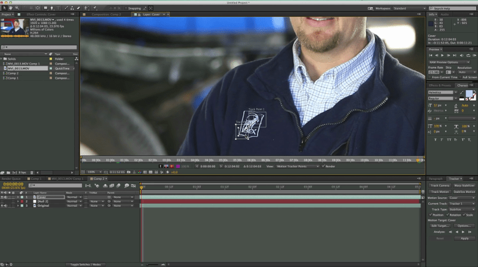478x267 pixels.
Task: Toggle the Scale checkbox in Tracker
Action: [464, 214]
